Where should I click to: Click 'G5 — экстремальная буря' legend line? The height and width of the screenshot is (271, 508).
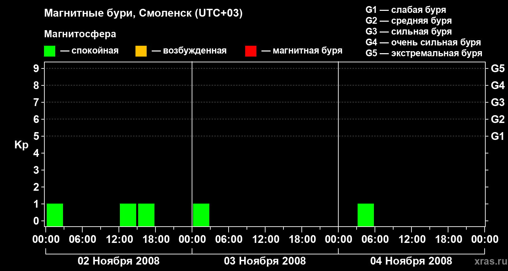(x=424, y=53)
